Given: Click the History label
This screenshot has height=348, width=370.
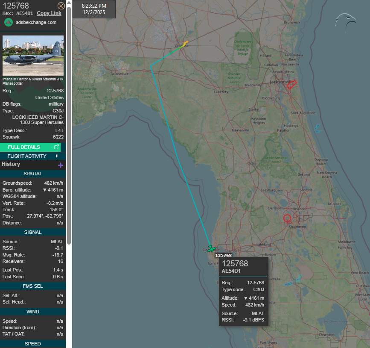Looking at the screenshot, I should pyautogui.click(x=11, y=164).
